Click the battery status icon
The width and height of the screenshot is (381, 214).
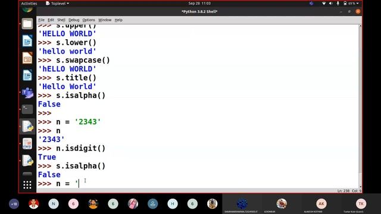point(345,4)
